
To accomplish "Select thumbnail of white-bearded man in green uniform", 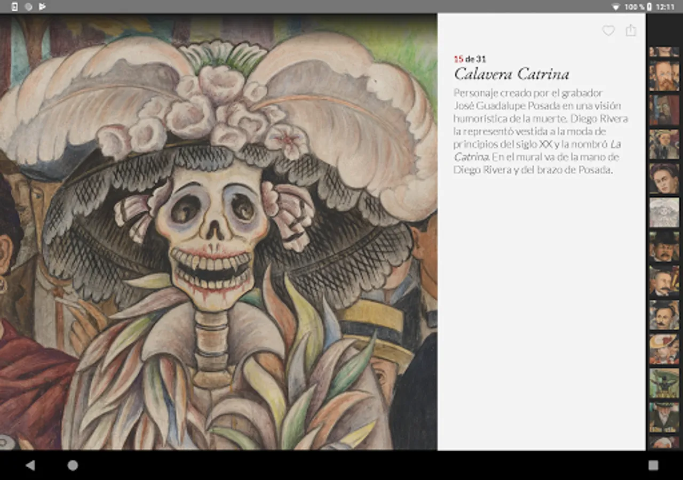I will pyautogui.click(x=664, y=417).
